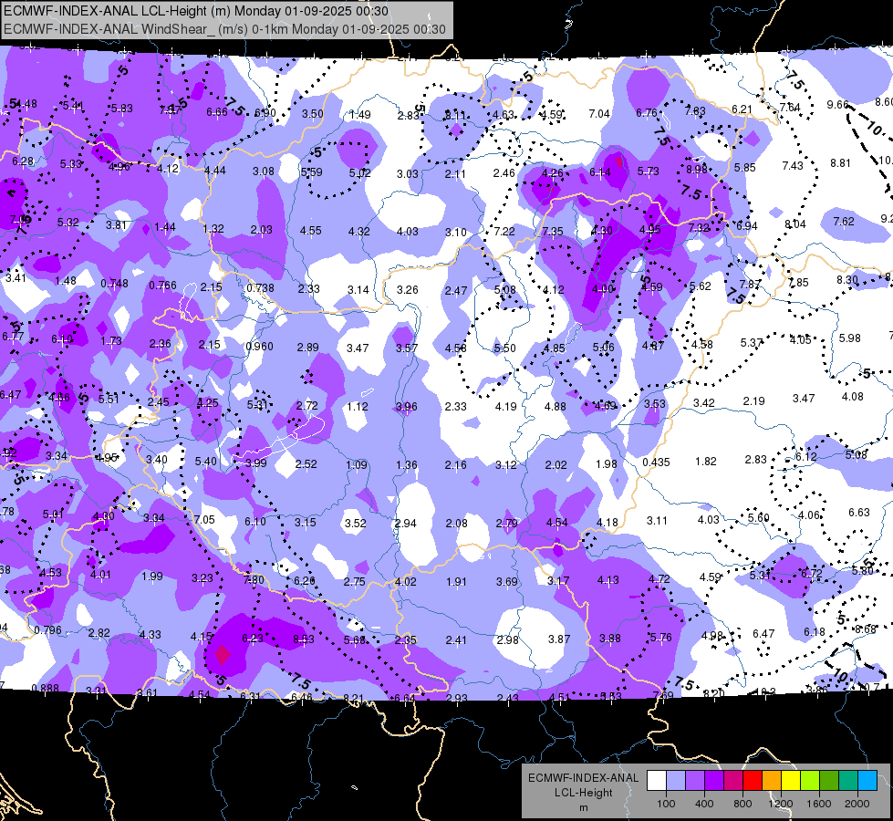Select the grid value 1.09

(357, 465)
